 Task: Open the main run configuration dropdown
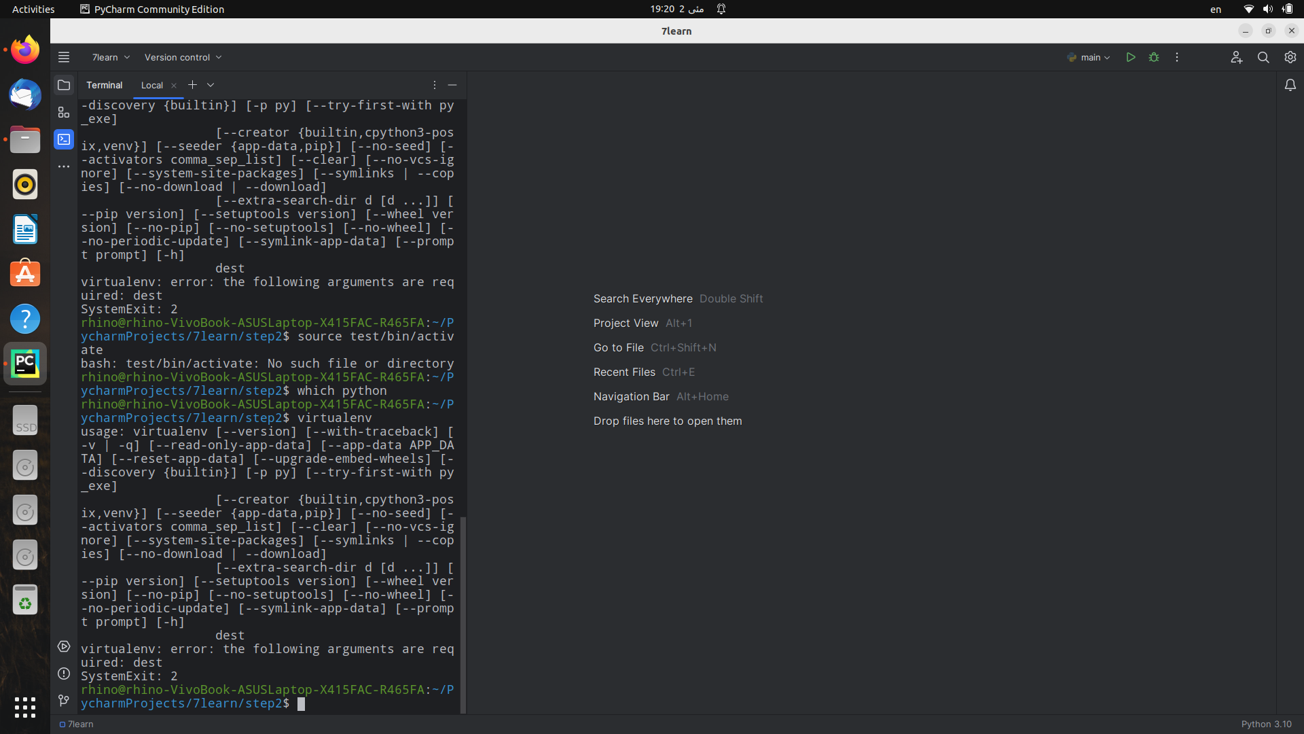pos(1089,57)
